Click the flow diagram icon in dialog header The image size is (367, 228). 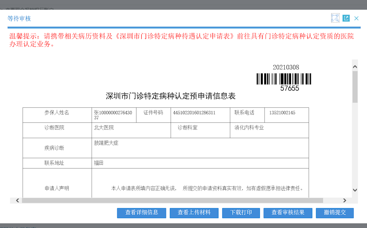[335, 18]
